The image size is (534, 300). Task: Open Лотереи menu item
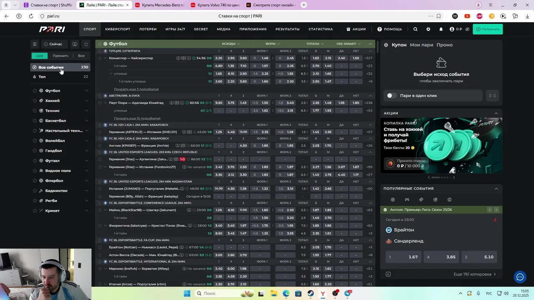point(148,29)
